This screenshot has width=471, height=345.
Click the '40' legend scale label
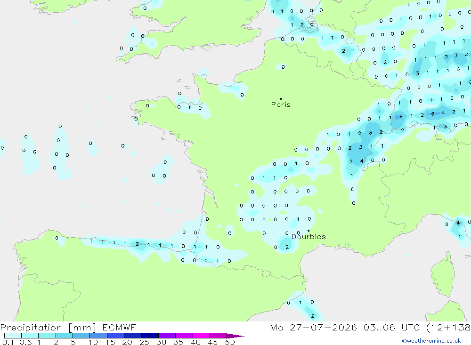point(196,342)
